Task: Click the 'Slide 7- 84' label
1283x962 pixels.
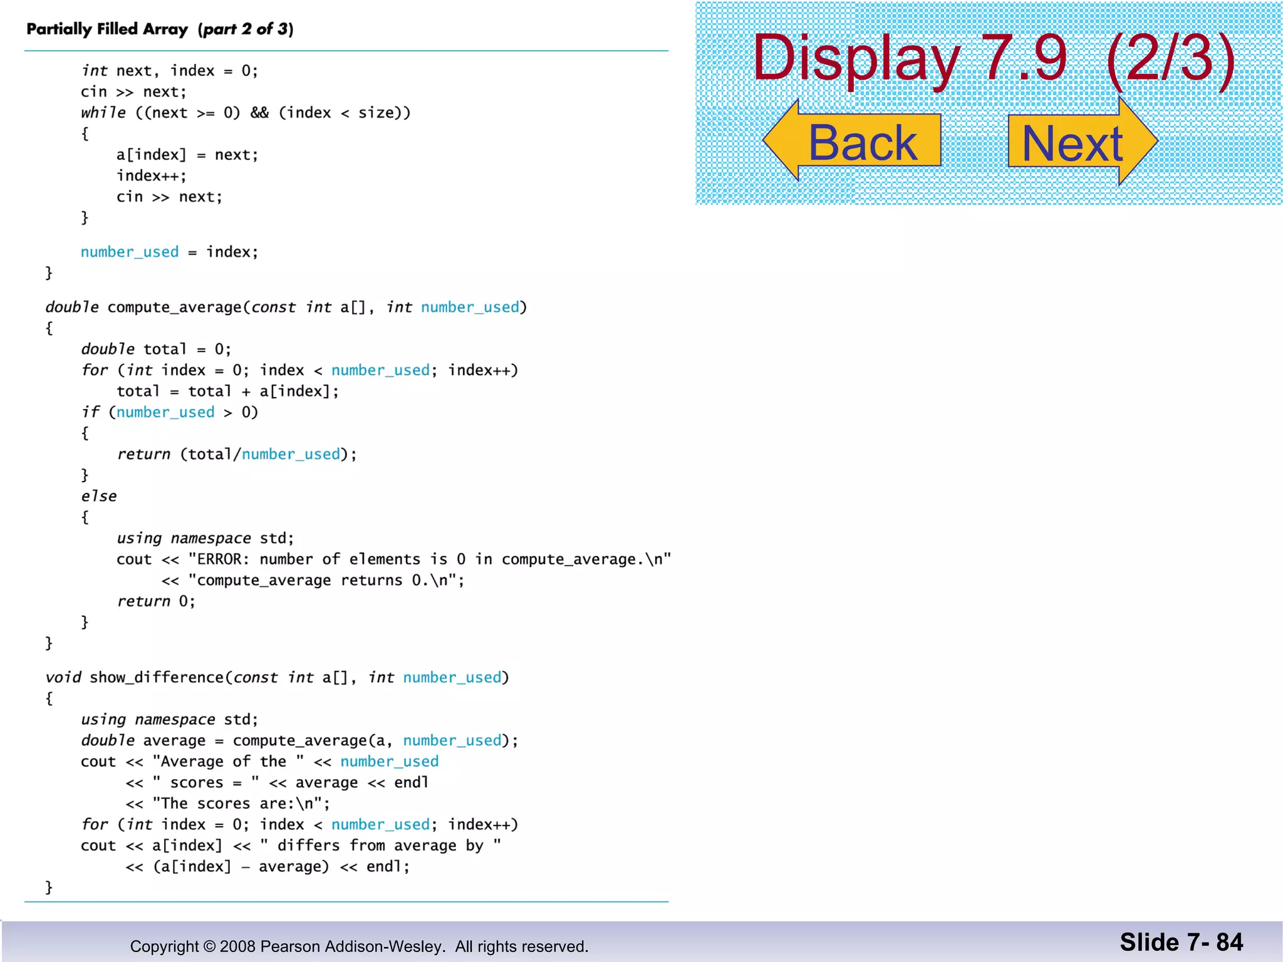Action: coord(1181,942)
